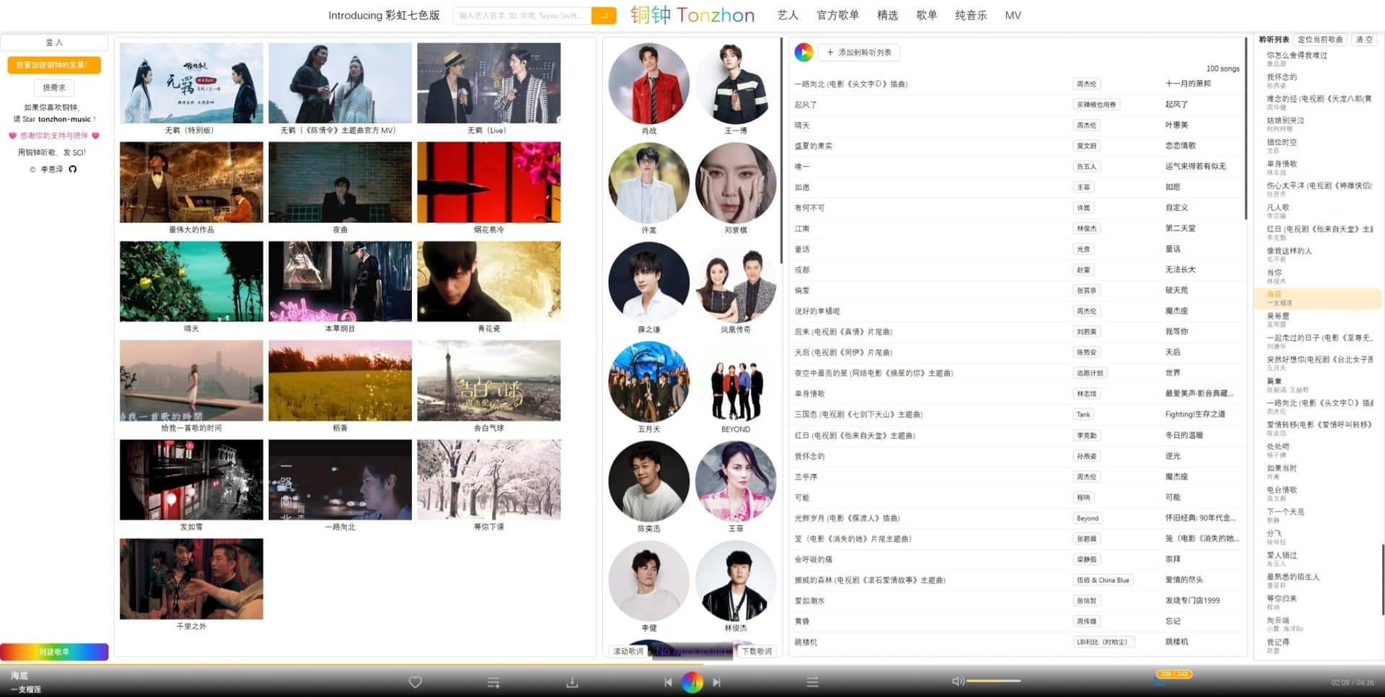Image resolution: width=1385 pixels, height=697 pixels.
Task: Open the MV menu item
Action: click(1013, 15)
